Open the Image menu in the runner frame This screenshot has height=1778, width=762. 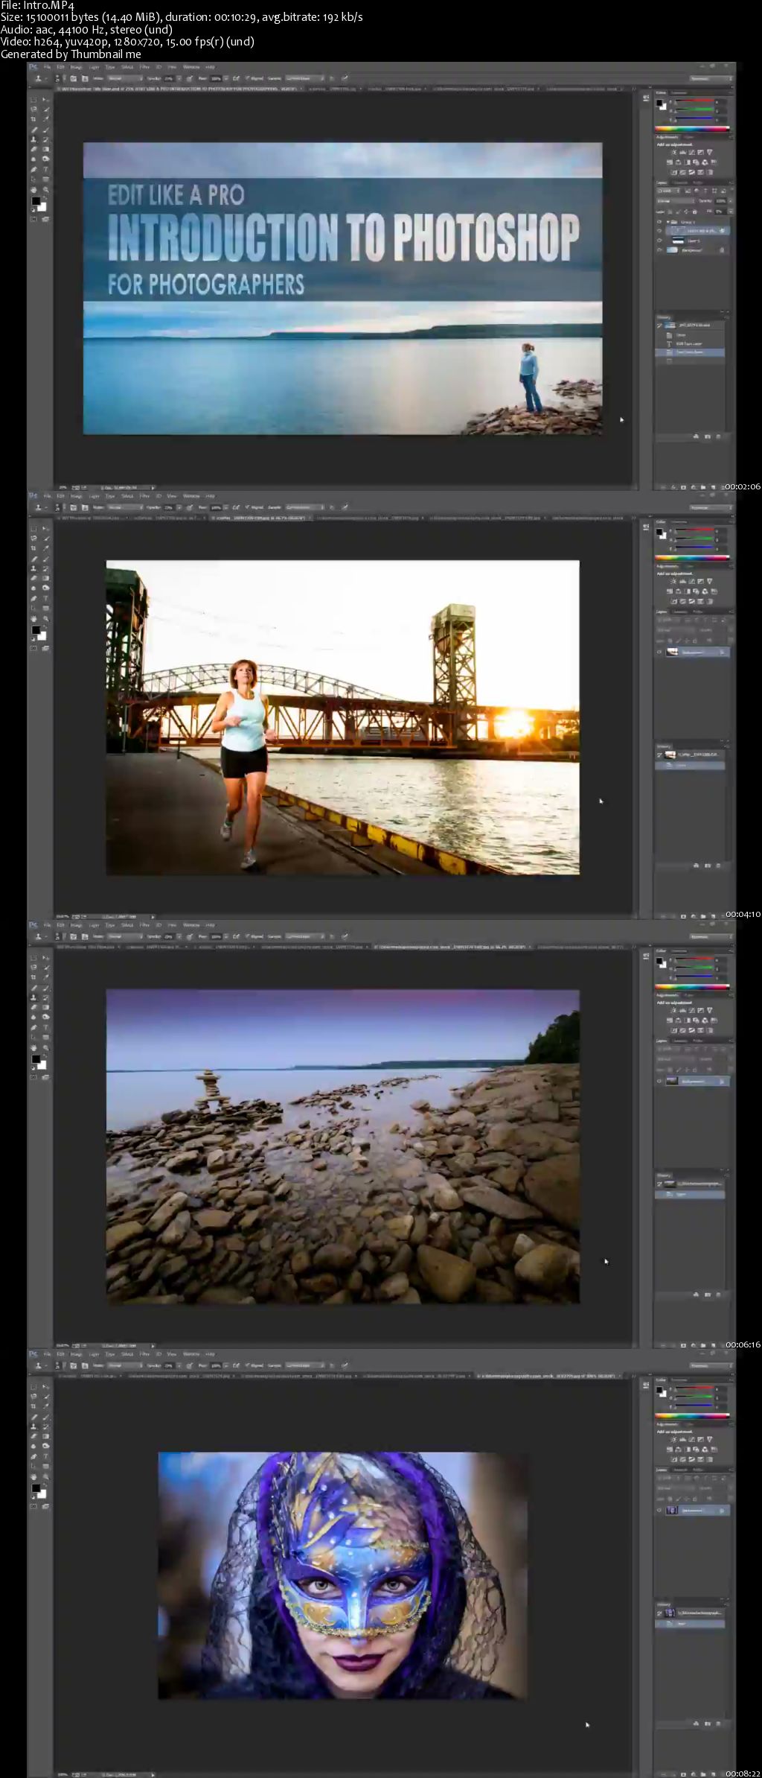(x=77, y=496)
